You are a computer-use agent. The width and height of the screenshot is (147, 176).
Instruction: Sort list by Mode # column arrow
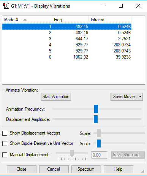[x=25, y=20]
